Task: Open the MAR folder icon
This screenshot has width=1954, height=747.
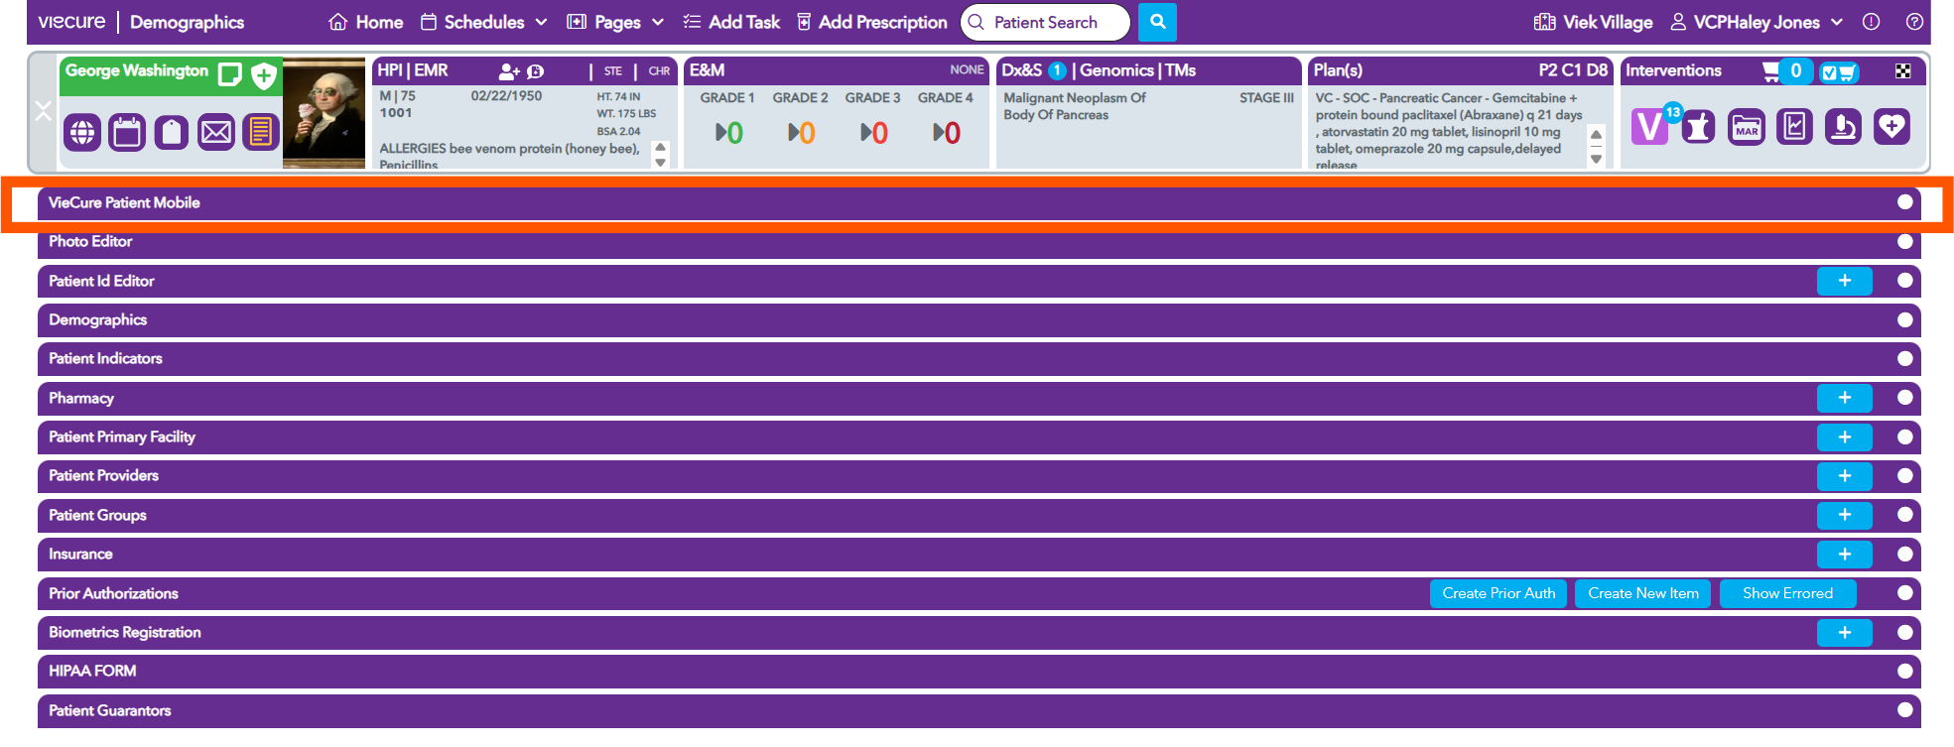Action: 1747,127
